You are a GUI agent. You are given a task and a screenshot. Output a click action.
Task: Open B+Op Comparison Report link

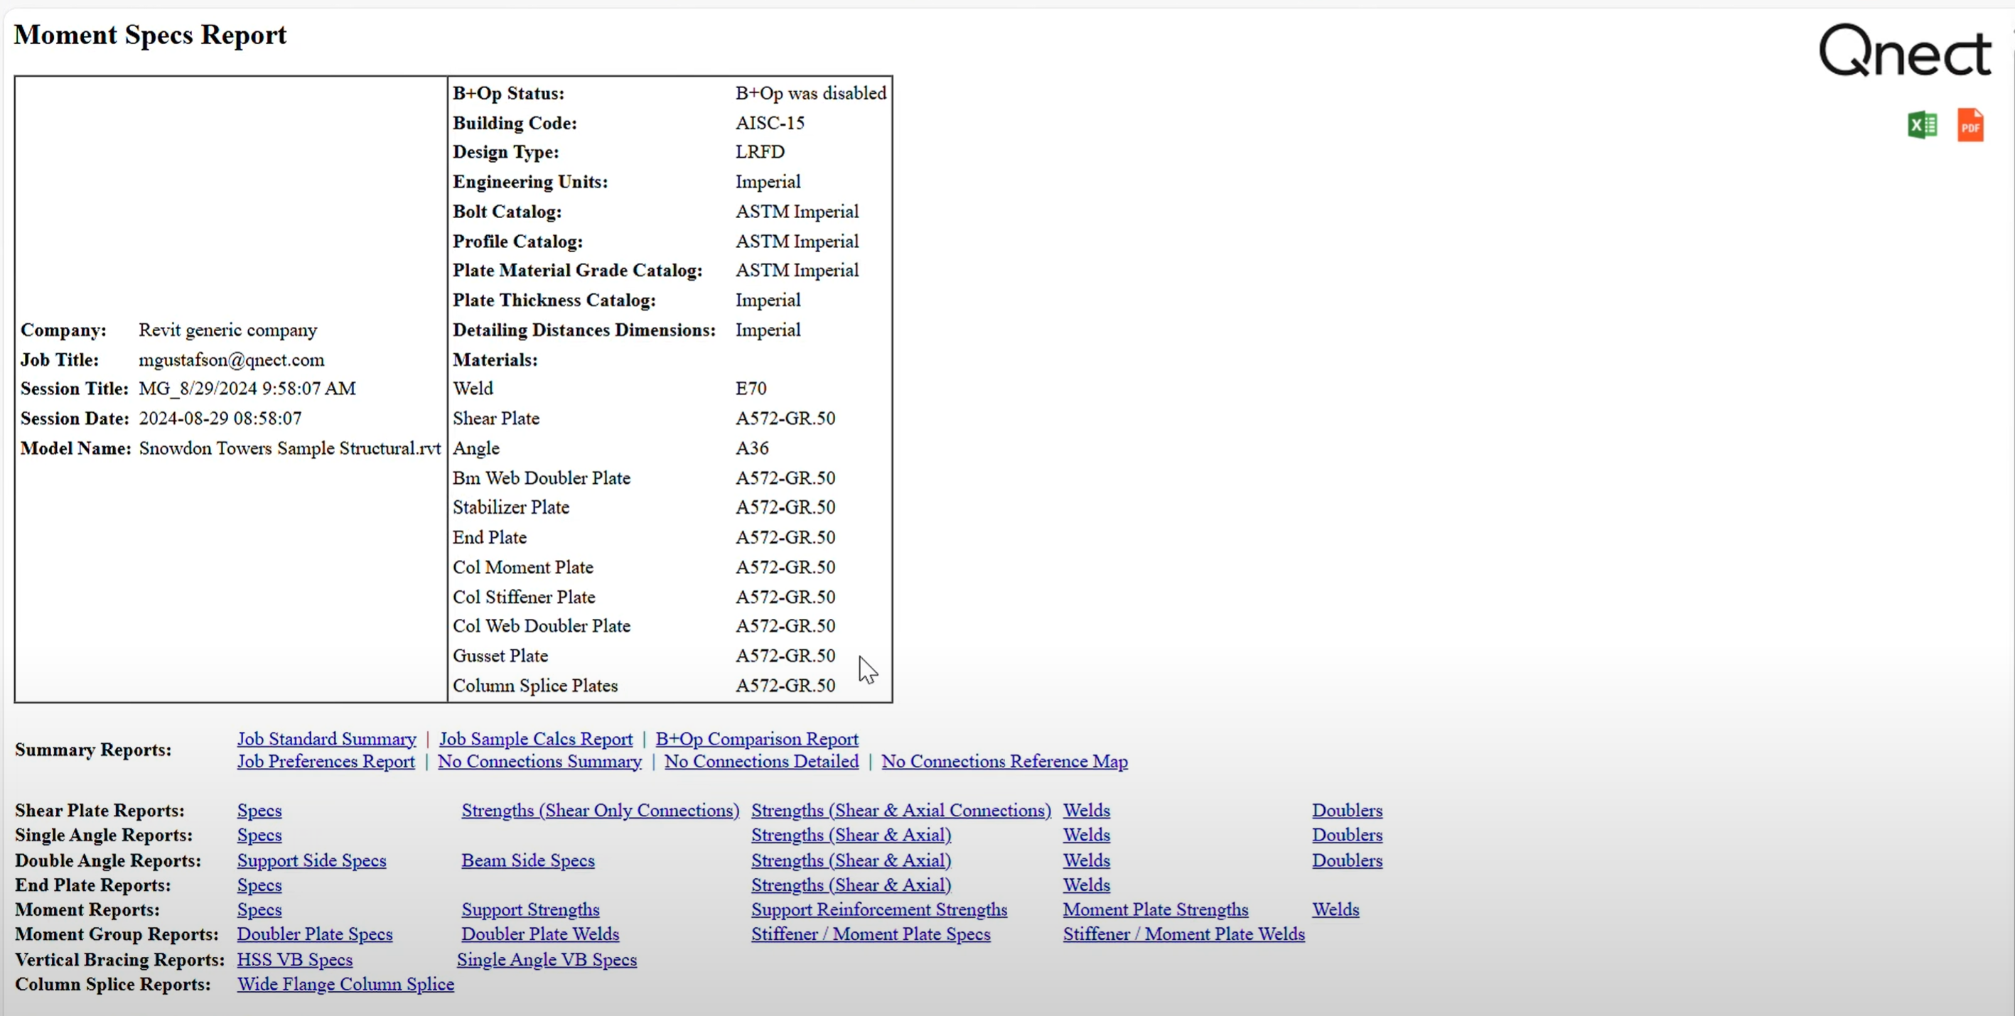point(756,739)
